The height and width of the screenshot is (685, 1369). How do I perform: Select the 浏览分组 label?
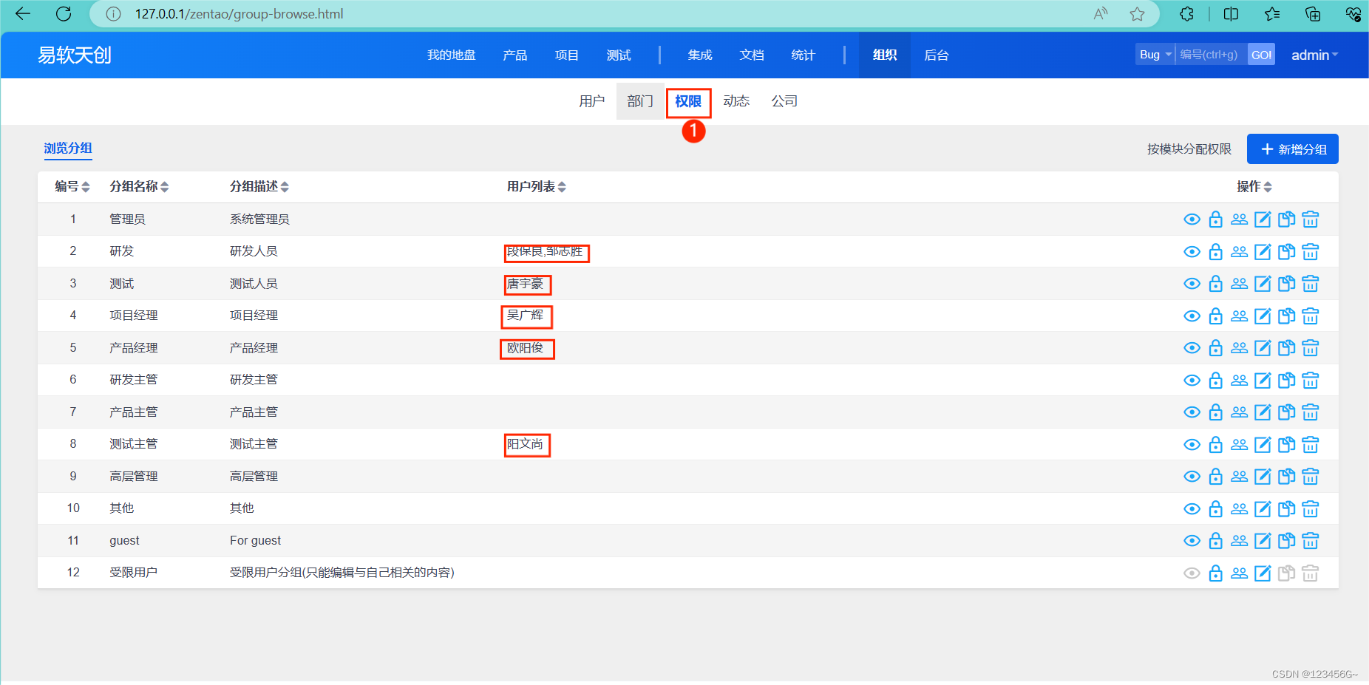click(67, 149)
